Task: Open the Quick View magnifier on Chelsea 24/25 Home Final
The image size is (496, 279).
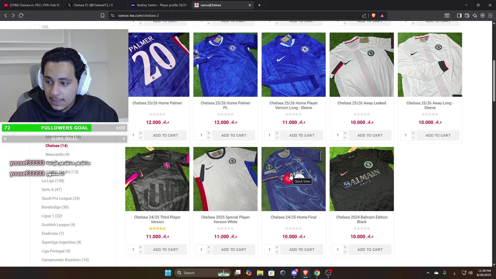Action: (288, 179)
